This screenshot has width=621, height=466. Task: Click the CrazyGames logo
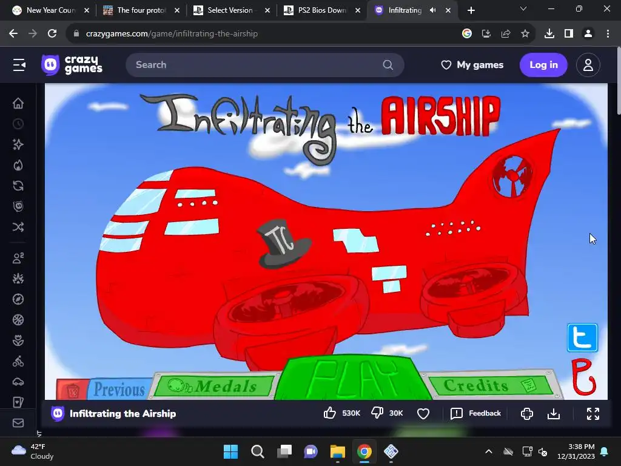point(72,64)
